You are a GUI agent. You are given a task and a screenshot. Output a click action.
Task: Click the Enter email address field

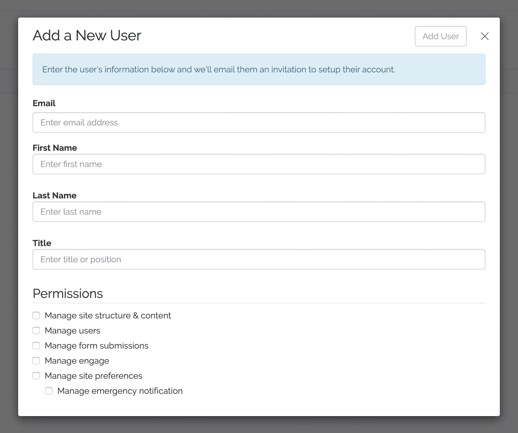pyautogui.click(x=259, y=122)
